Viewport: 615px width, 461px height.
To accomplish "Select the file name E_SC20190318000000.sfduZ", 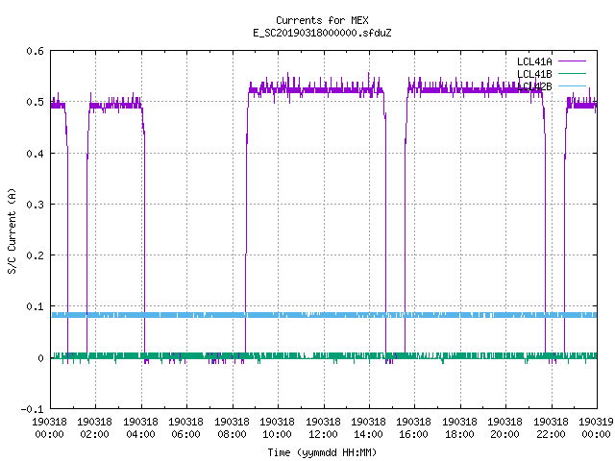I will [x=322, y=33].
